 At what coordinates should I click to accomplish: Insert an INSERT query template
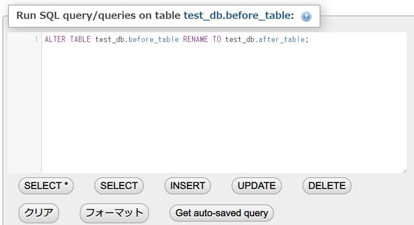(x=187, y=186)
